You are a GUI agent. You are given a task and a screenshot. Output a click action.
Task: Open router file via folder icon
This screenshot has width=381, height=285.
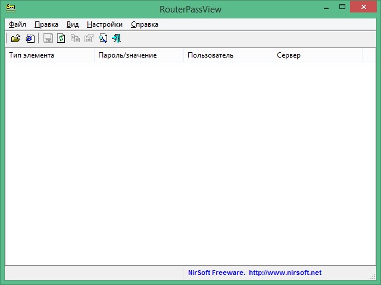(x=16, y=39)
